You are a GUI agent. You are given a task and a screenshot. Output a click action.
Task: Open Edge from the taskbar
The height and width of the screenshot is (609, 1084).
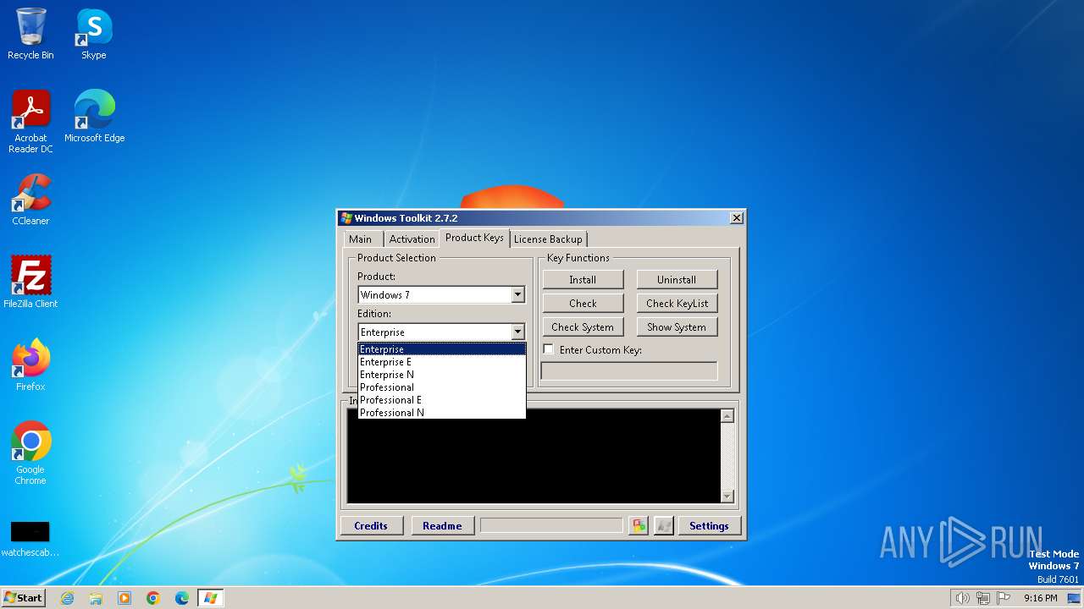click(182, 598)
